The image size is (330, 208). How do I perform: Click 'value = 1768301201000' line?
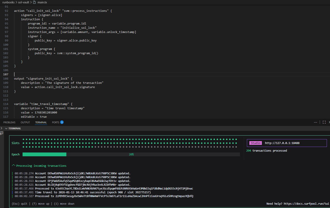[39, 113]
